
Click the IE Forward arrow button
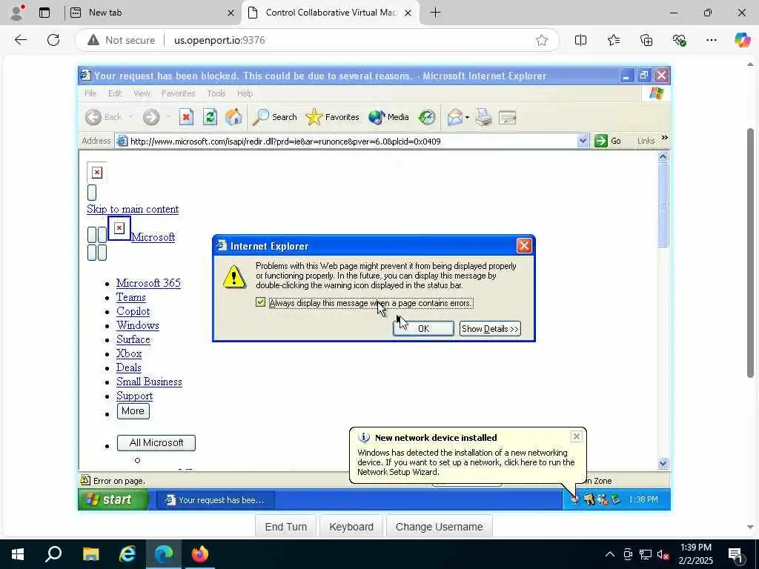click(x=151, y=117)
